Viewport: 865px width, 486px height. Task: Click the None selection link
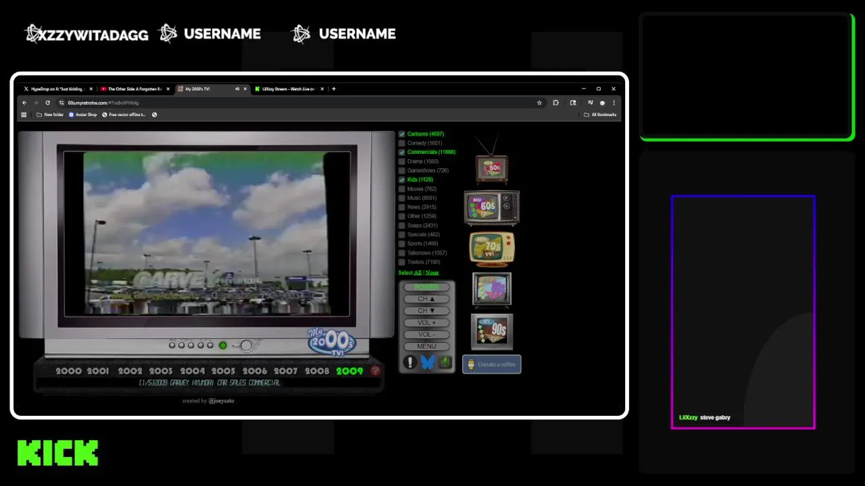[x=432, y=273]
